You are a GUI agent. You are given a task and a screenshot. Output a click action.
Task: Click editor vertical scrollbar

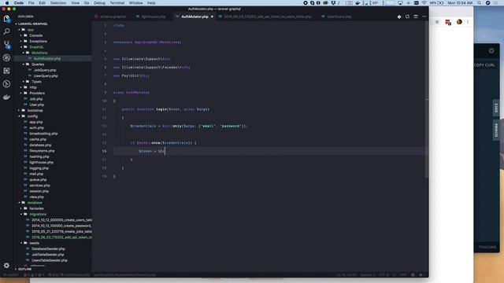point(427,100)
